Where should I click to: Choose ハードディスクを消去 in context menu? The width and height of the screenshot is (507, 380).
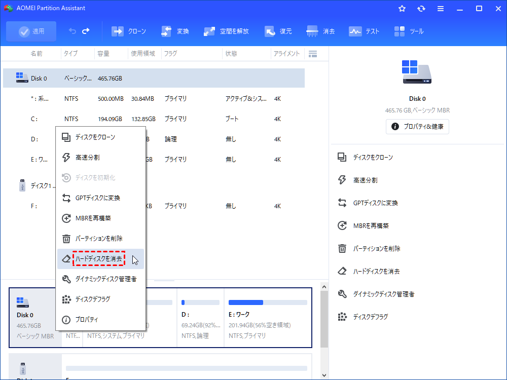coord(99,258)
